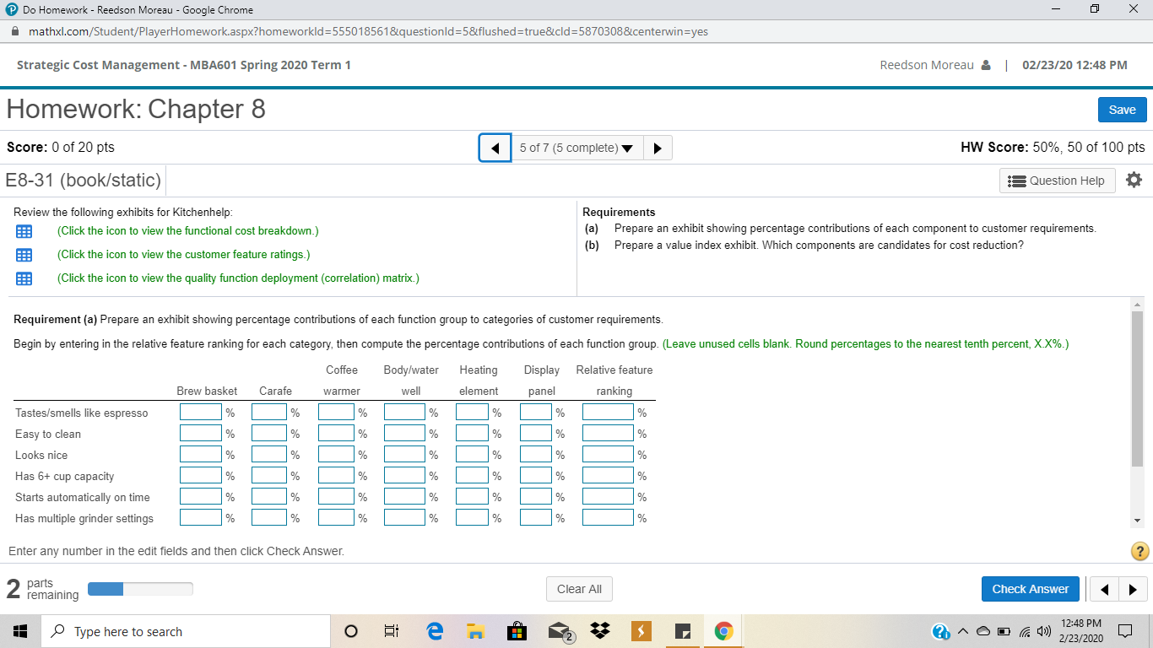1153x648 pixels.
Task: Open the functional cost breakdown link
Action: point(187,230)
